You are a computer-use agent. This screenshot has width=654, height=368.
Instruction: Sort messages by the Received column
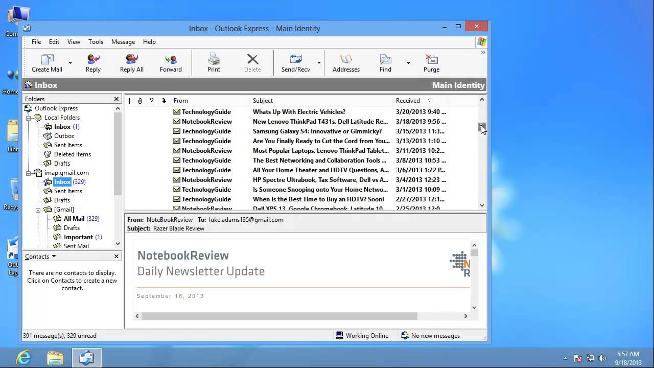pyautogui.click(x=421, y=101)
